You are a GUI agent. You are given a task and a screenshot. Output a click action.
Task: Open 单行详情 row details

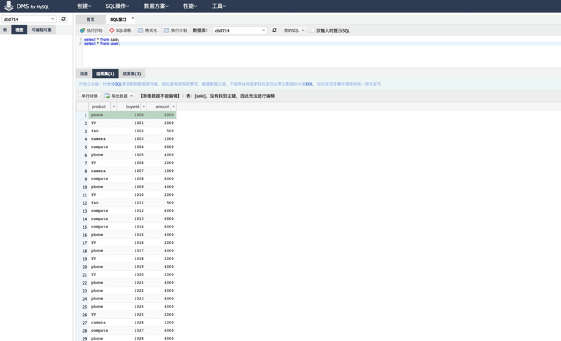pos(90,96)
